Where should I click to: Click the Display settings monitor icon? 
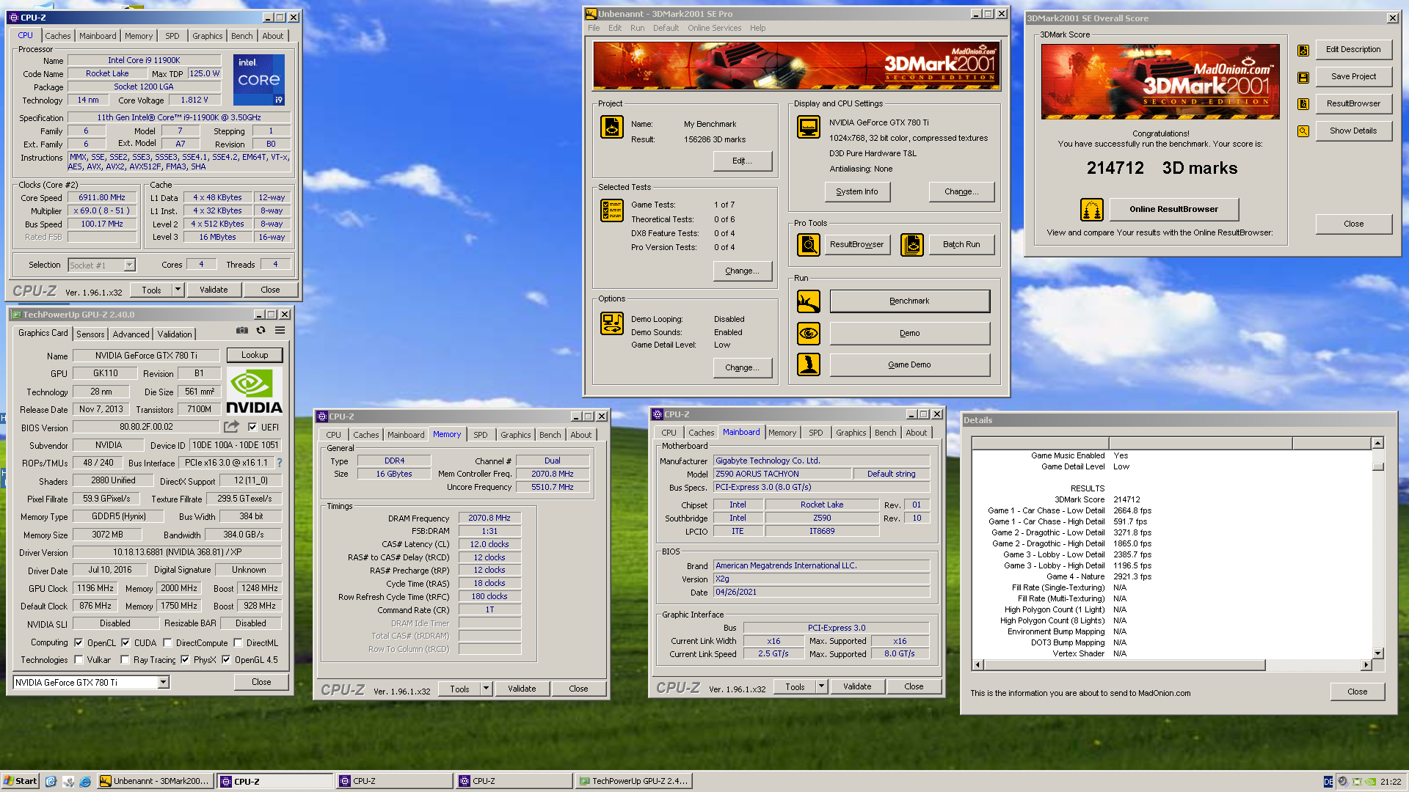(x=808, y=127)
